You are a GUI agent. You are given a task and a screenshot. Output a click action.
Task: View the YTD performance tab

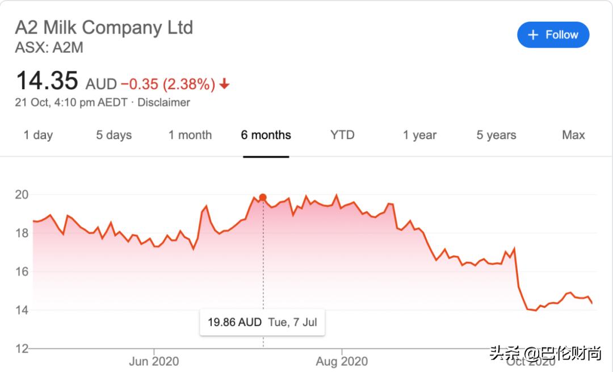[x=342, y=135]
